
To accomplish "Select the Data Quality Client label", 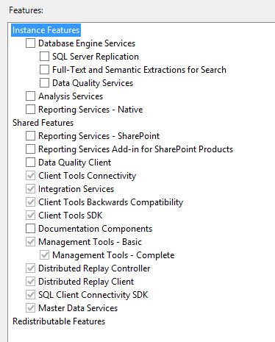I will pos(75,163).
